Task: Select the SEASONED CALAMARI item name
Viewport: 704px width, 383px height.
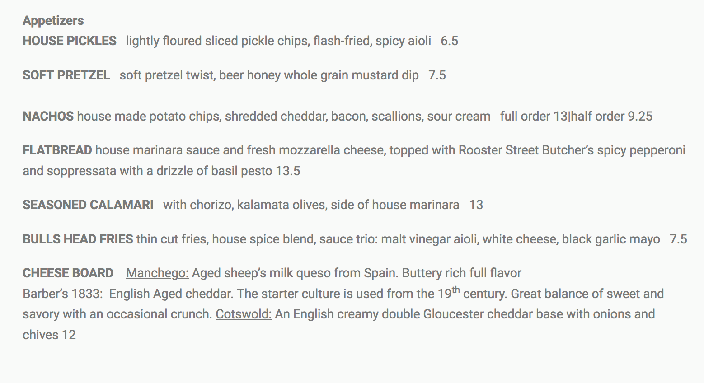Action: [88, 205]
